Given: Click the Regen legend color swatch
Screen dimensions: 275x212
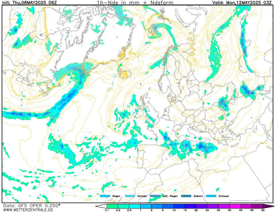Looking at the screenshot, I should point(105,196).
